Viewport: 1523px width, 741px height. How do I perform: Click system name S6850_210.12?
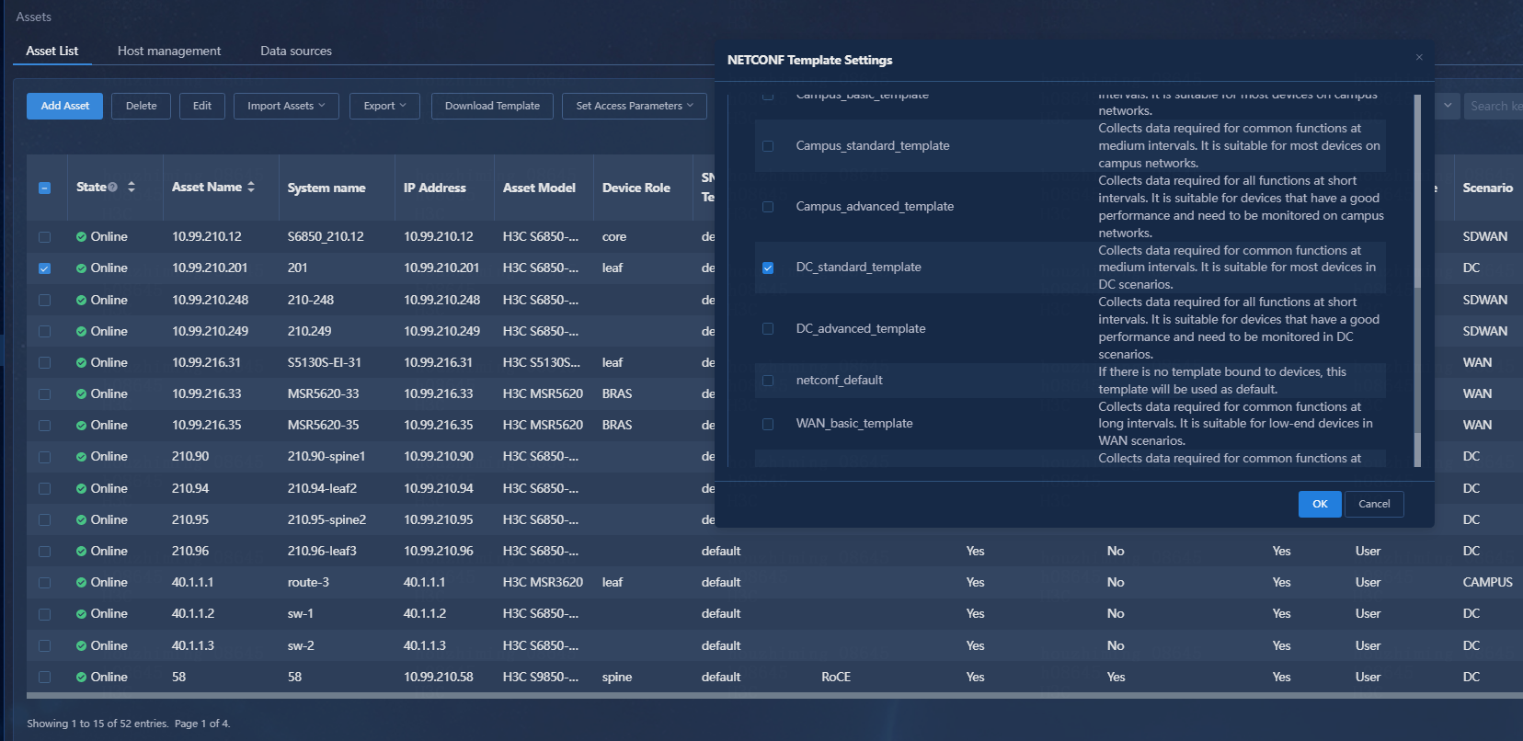point(326,237)
